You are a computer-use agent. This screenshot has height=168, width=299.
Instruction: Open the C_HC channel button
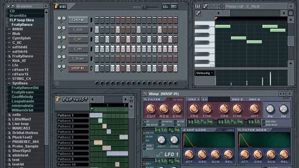tap(78, 39)
